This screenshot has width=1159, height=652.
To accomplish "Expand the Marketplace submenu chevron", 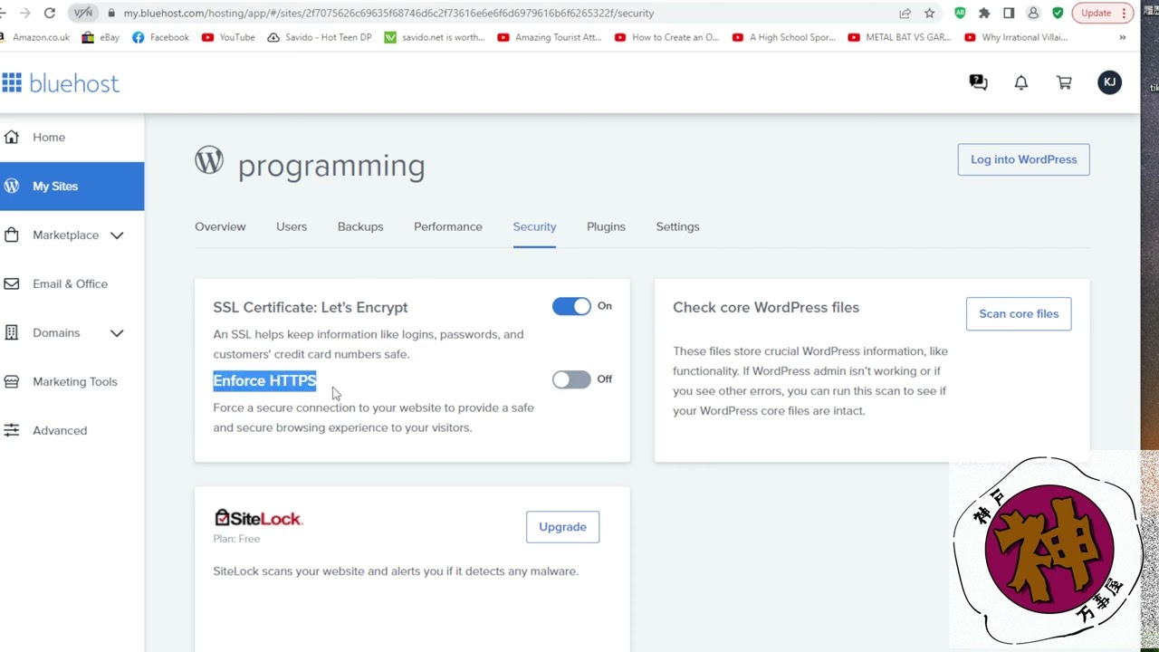I will (117, 235).
